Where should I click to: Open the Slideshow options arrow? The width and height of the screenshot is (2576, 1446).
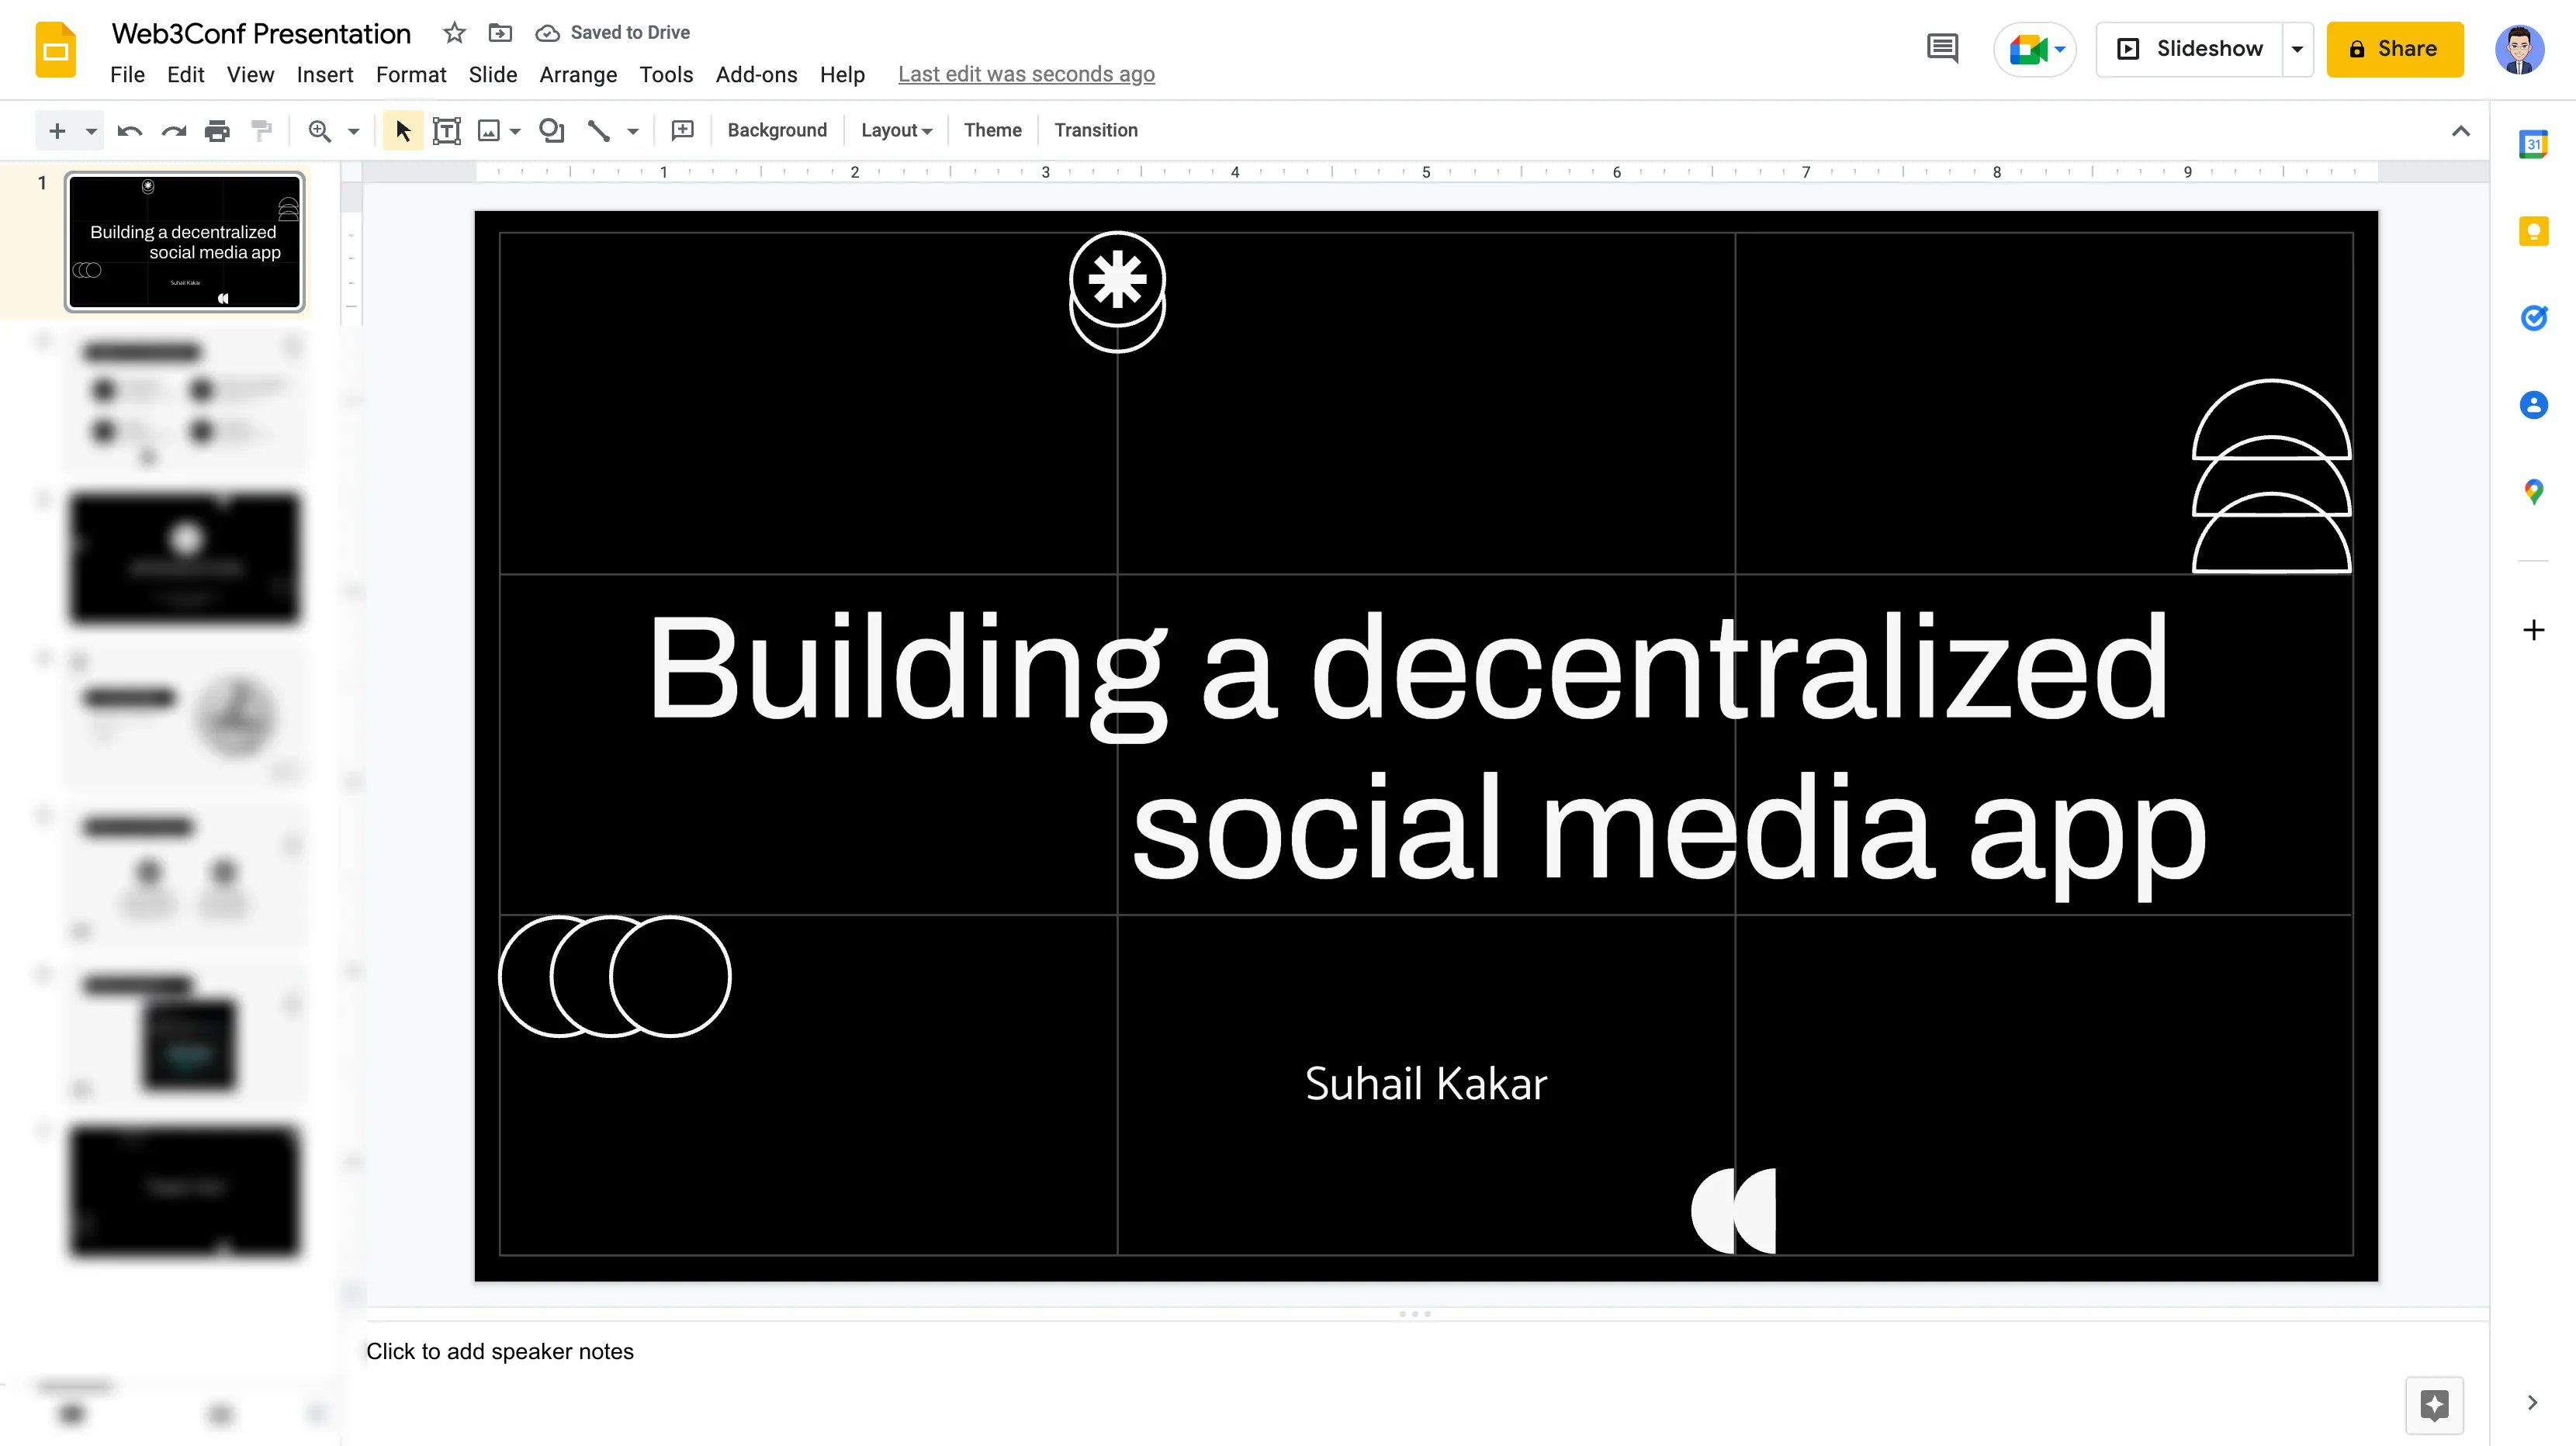coord(2296,48)
